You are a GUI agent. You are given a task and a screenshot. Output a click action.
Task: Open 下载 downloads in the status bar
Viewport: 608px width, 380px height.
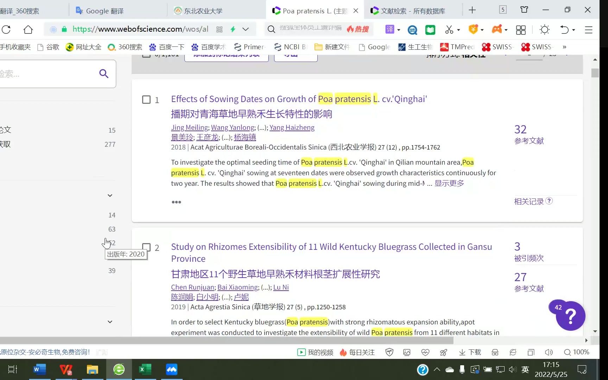pyautogui.click(x=470, y=352)
